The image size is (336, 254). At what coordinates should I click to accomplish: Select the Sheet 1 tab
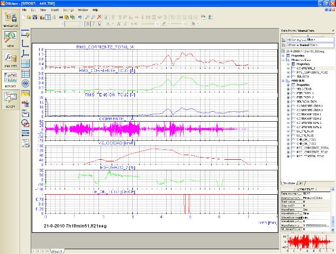tap(57, 251)
